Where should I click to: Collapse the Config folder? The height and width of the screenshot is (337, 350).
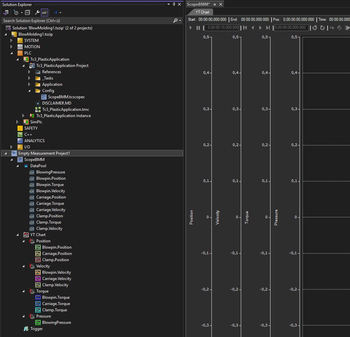tap(29, 91)
